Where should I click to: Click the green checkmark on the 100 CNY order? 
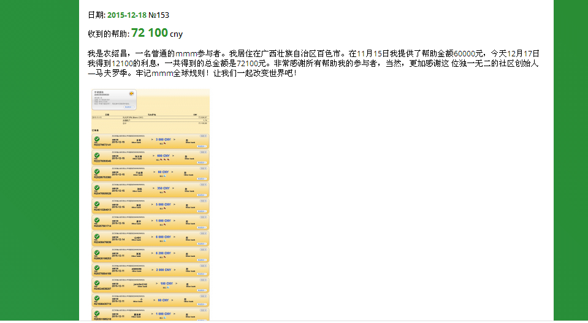click(97, 283)
